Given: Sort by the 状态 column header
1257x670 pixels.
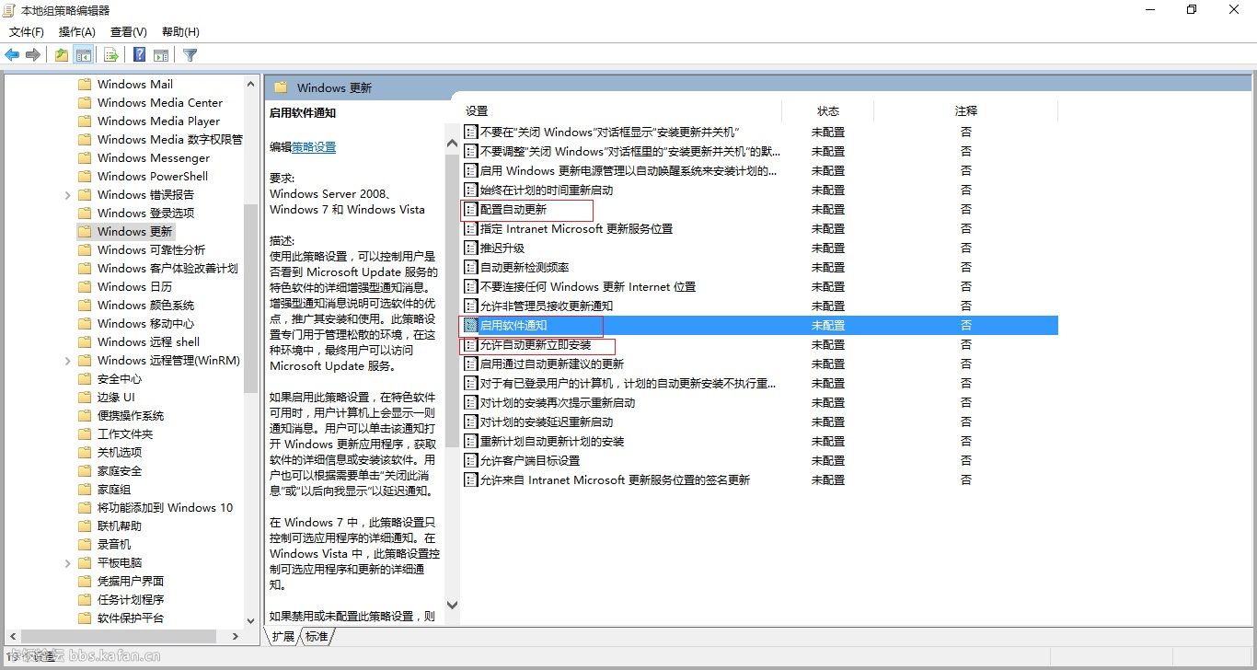Looking at the screenshot, I should (828, 110).
